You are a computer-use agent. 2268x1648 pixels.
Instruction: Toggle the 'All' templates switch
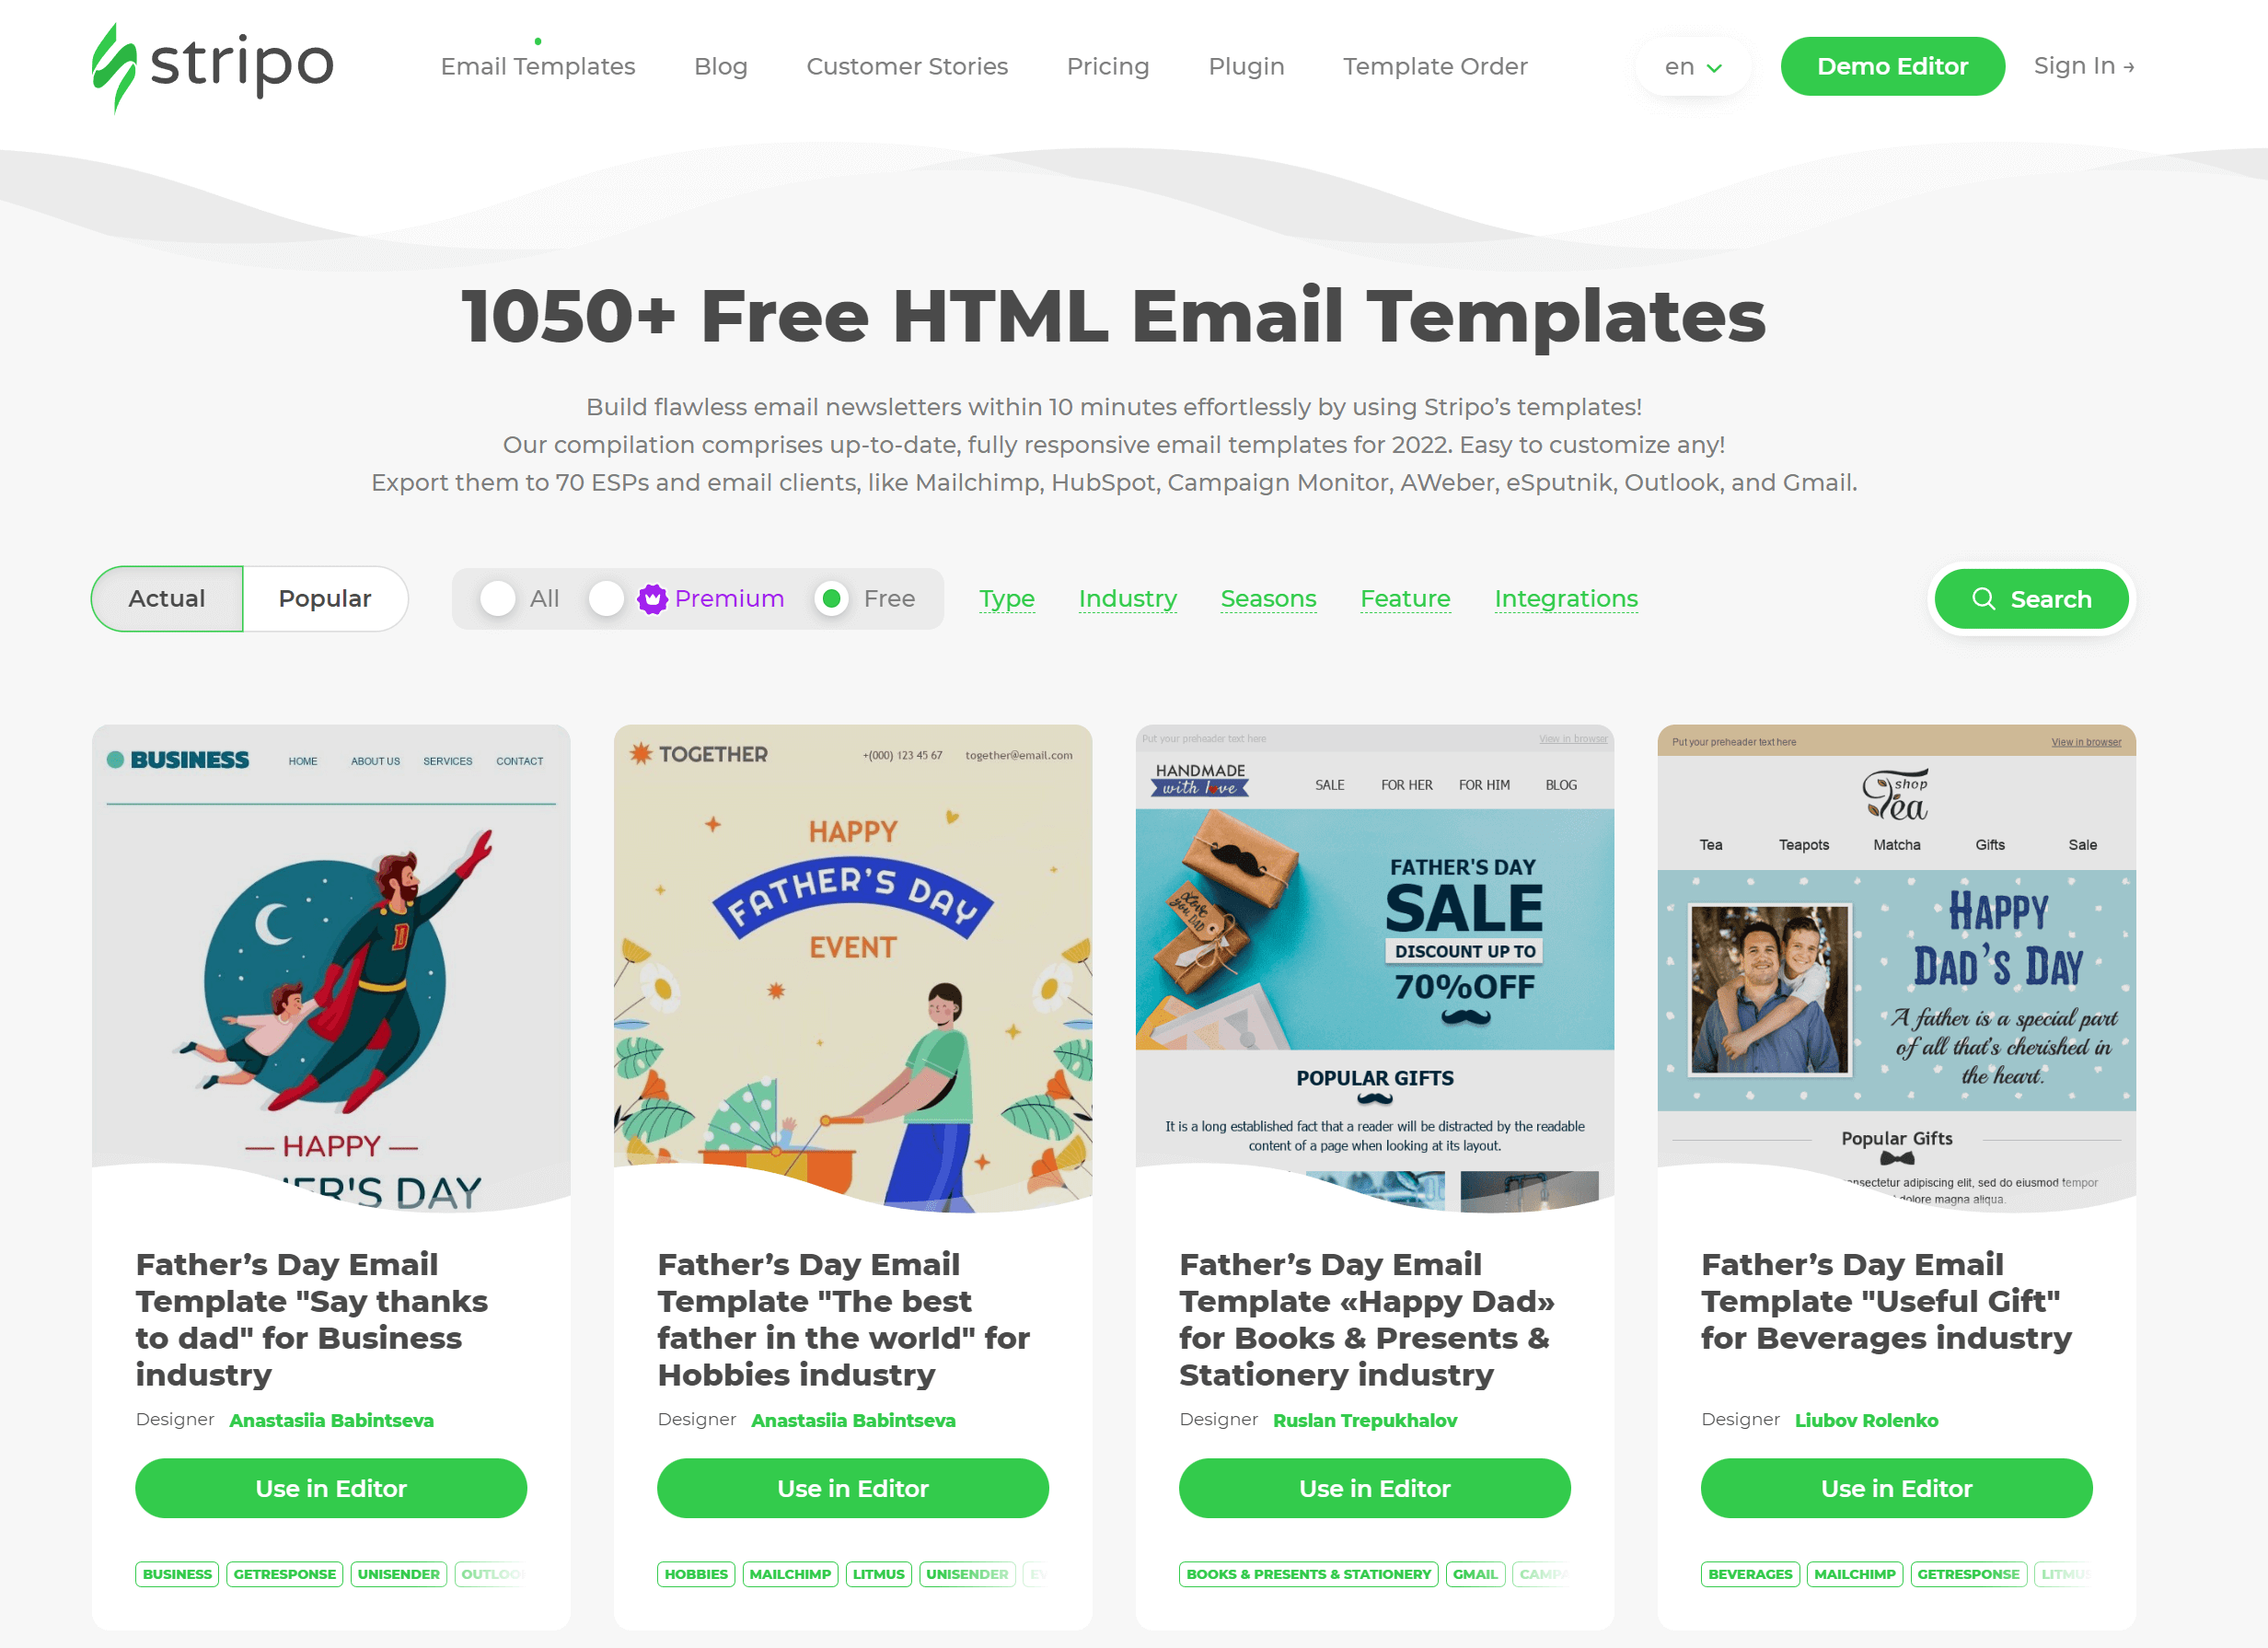tap(498, 598)
